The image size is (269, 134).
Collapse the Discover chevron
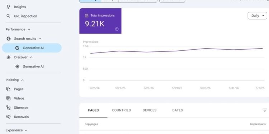click(x=31, y=57)
